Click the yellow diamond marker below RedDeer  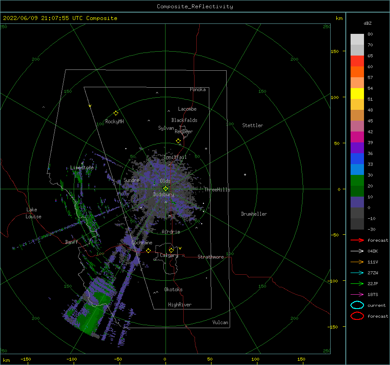(178, 141)
